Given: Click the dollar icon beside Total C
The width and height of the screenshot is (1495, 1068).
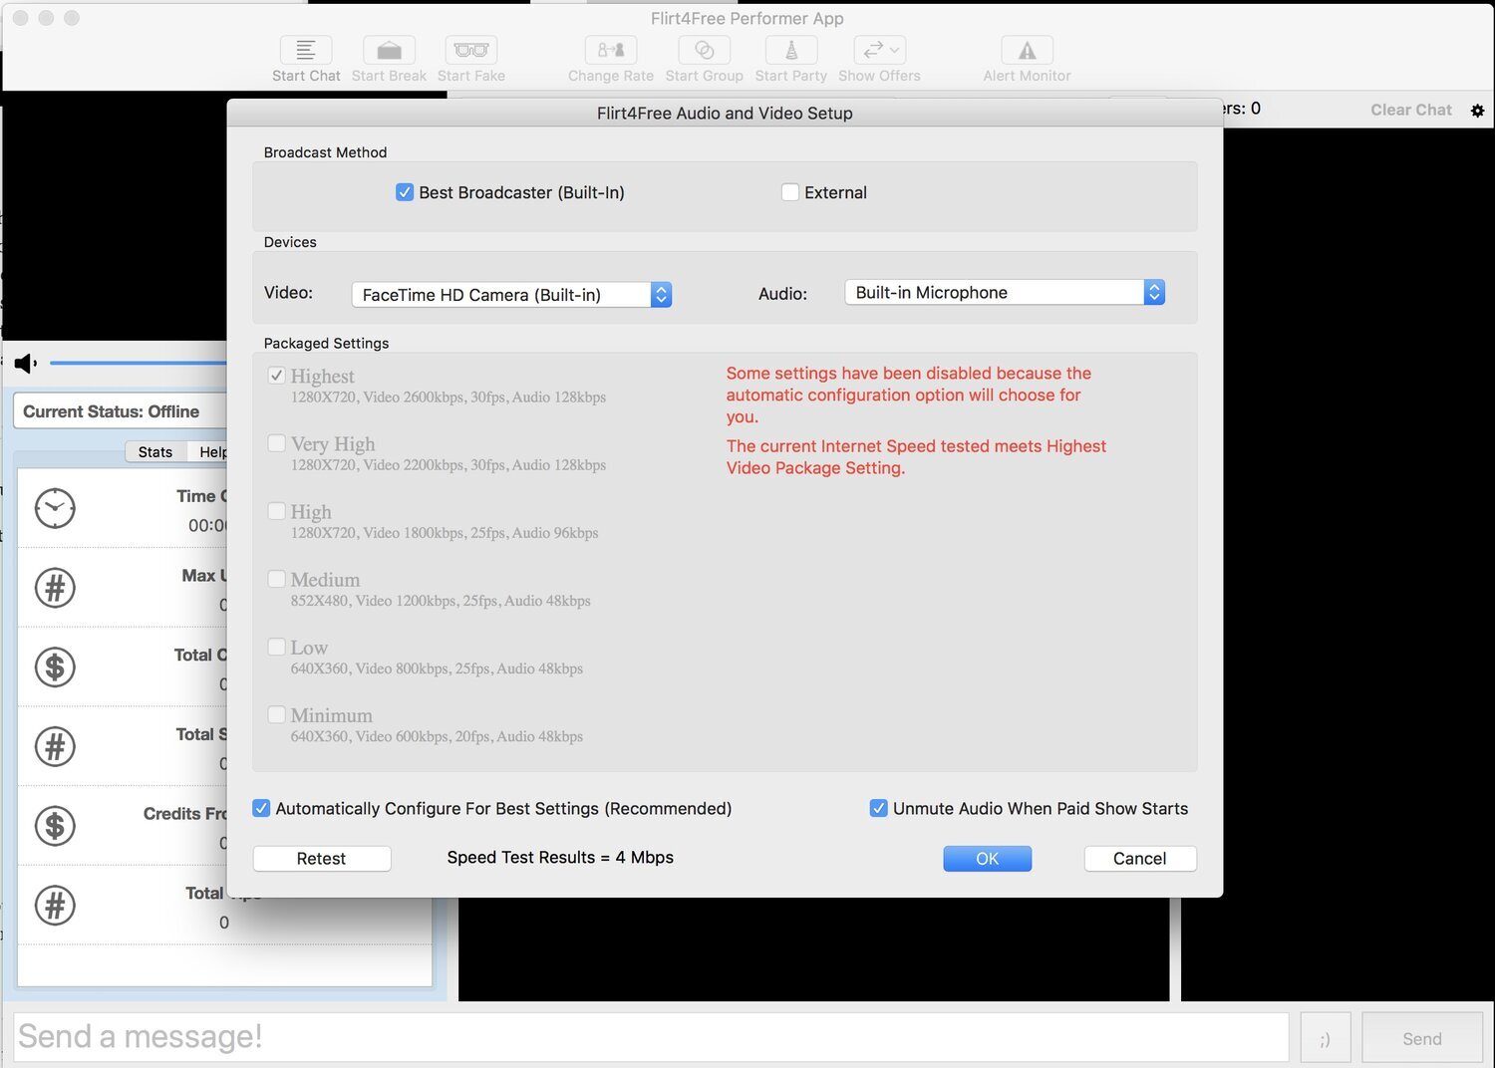Looking at the screenshot, I should (55, 667).
